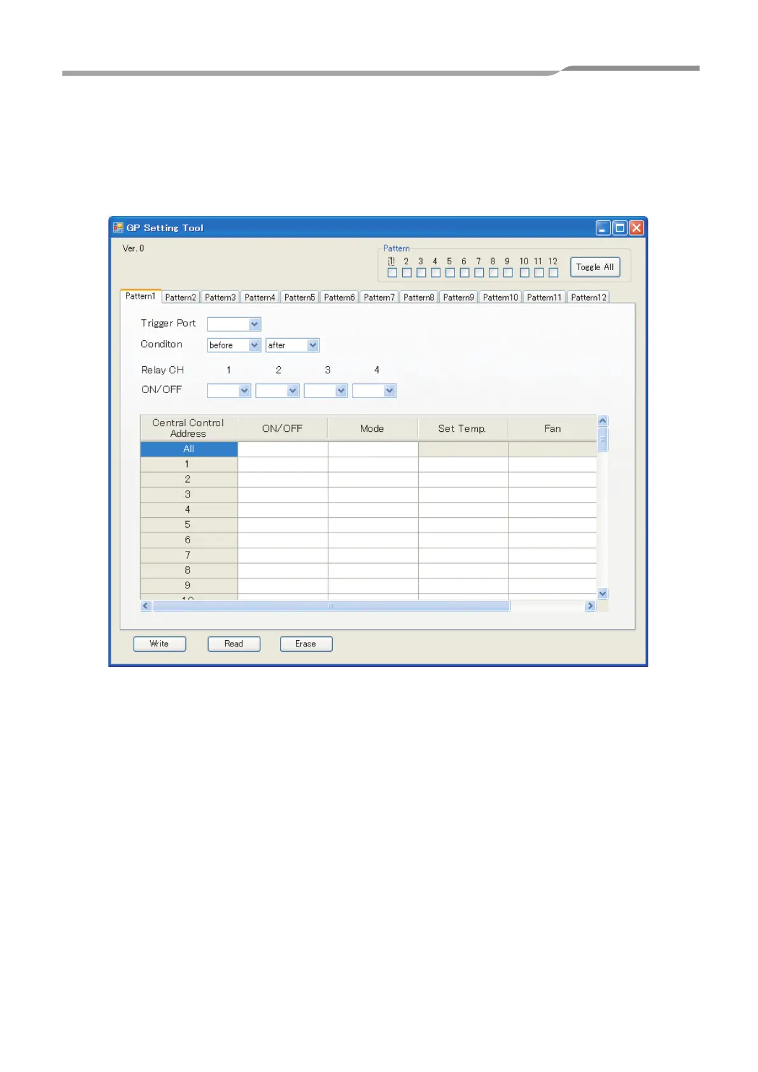Viewport: 758px width, 1072px height.
Task: Tick the Pattern 9 checkbox
Action: 508,273
